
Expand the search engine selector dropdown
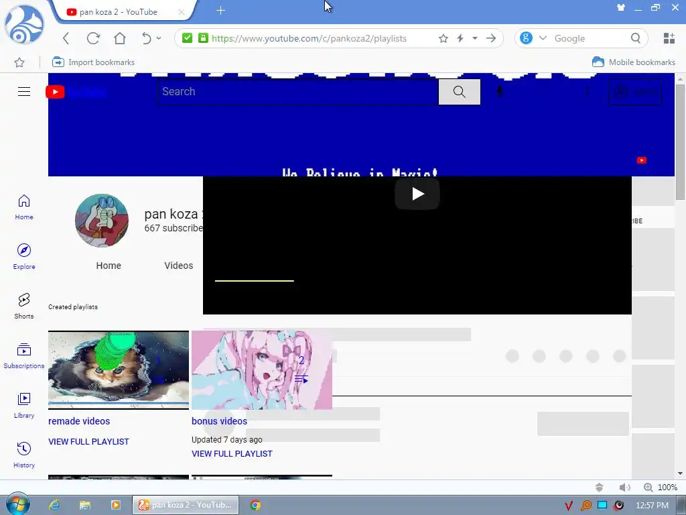(543, 38)
